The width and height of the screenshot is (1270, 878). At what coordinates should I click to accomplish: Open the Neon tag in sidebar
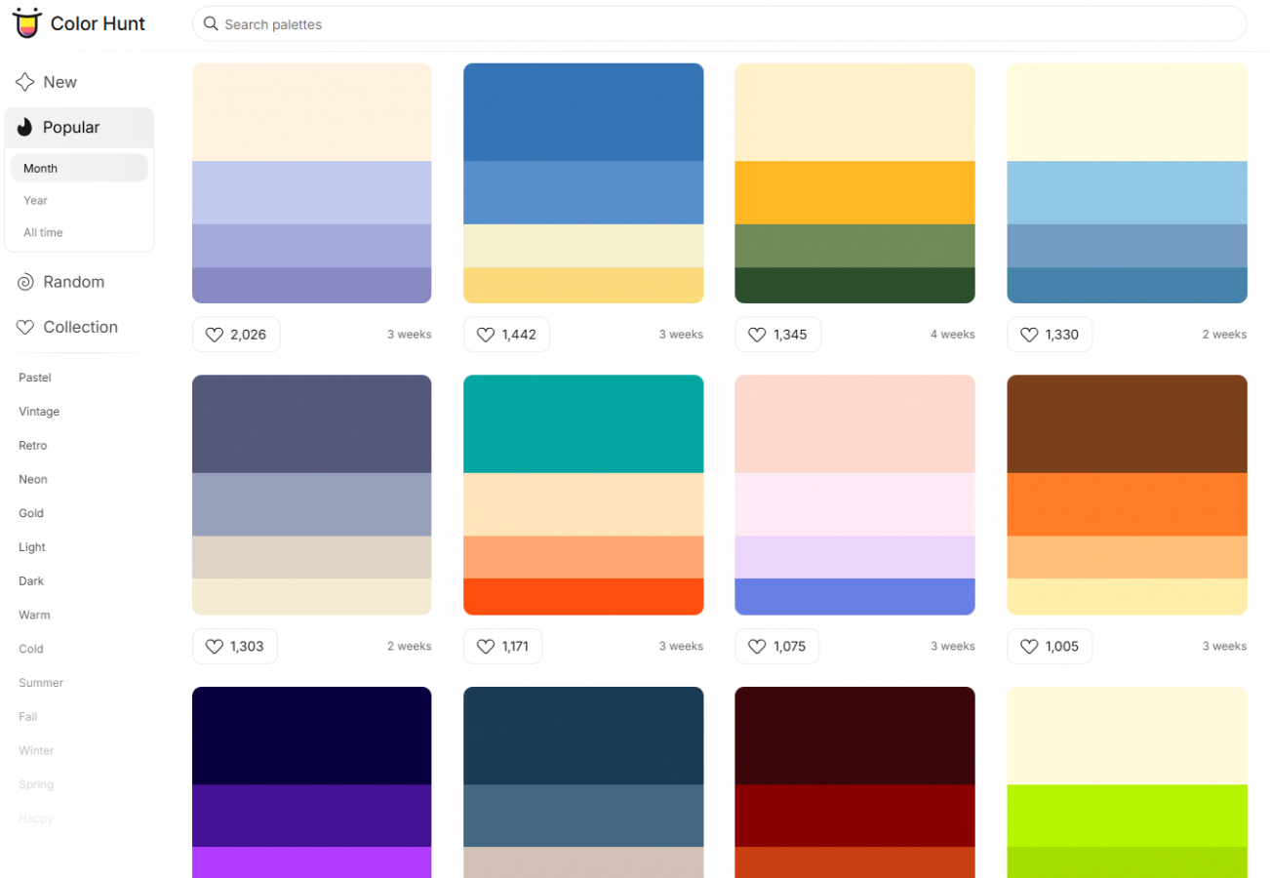(x=33, y=479)
